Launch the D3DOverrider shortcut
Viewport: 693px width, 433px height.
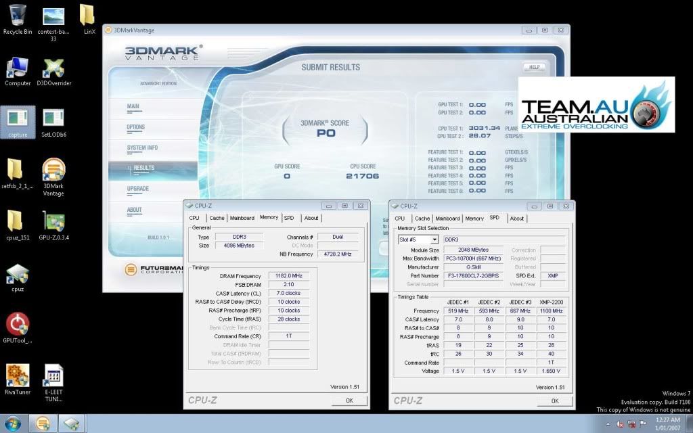pyautogui.click(x=53, y=72)
